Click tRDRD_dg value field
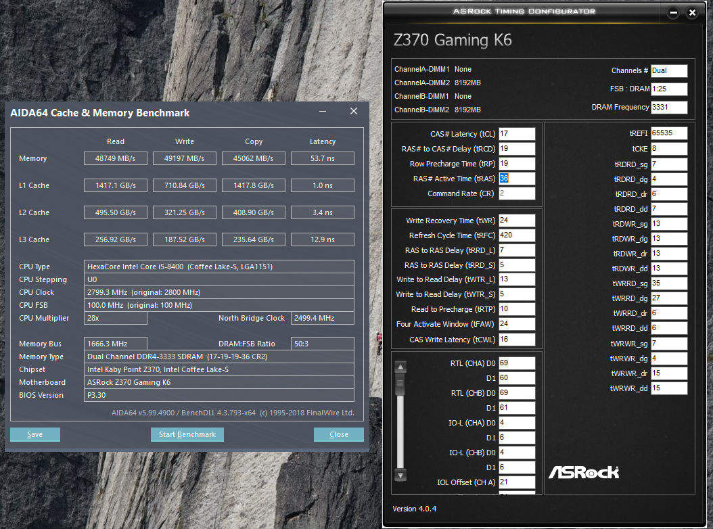 pos(669,179)
